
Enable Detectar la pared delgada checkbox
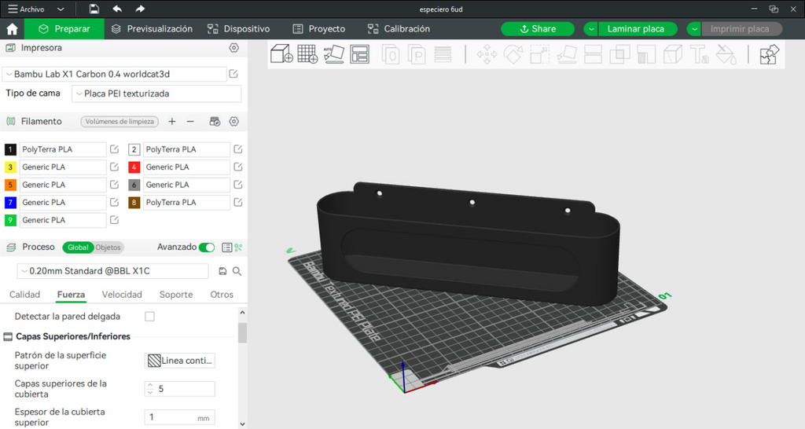pos(149,317)
